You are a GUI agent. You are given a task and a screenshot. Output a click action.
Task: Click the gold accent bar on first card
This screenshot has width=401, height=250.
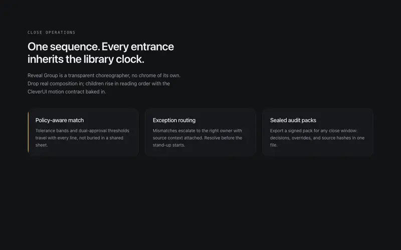pos(28,132)
